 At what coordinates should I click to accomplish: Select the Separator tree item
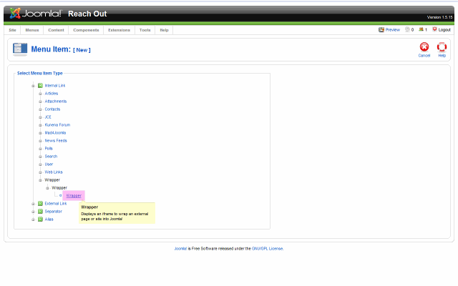coord(53,212)
